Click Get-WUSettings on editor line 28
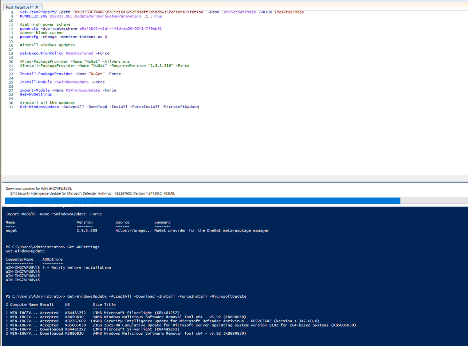The height and width of the screenshot is (346, 468). pos(35,94)
